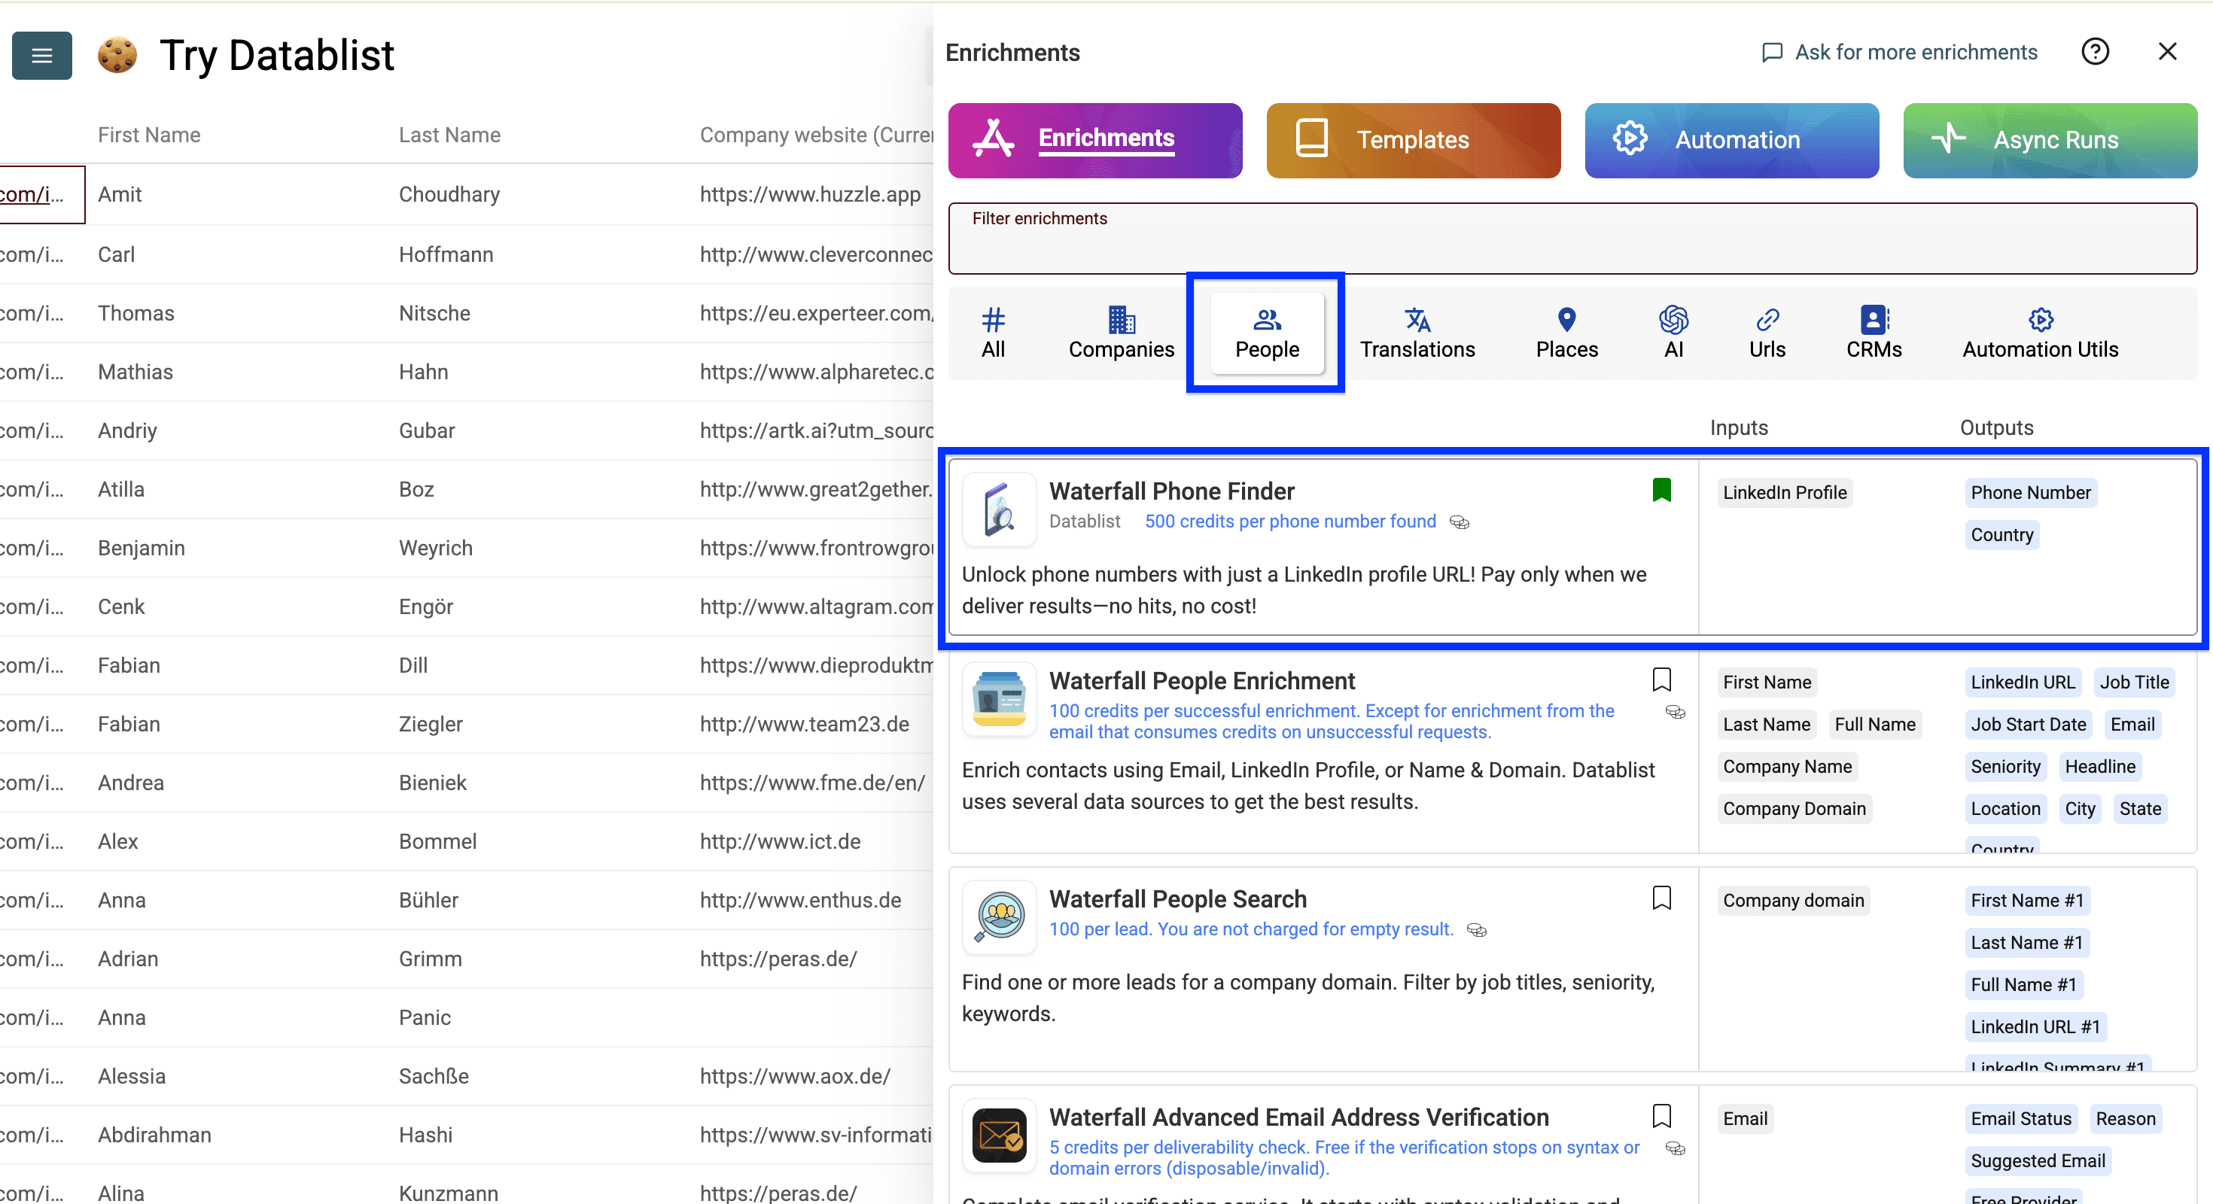Bookmark Waterfall People Search
The image size is (2213, 1204).
(x=1661, y=898)
